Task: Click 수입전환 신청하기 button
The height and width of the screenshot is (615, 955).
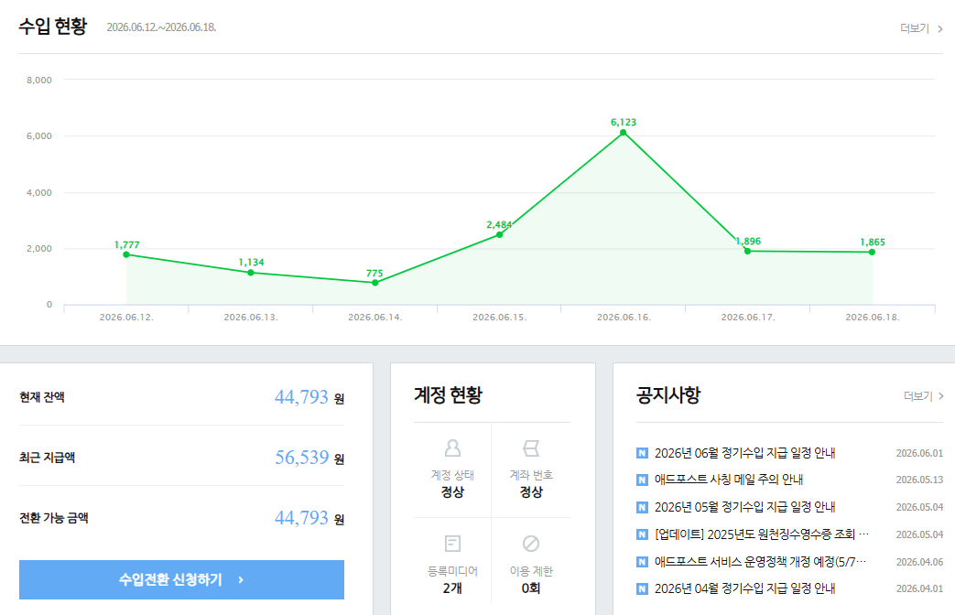Action: pos(181,579)
